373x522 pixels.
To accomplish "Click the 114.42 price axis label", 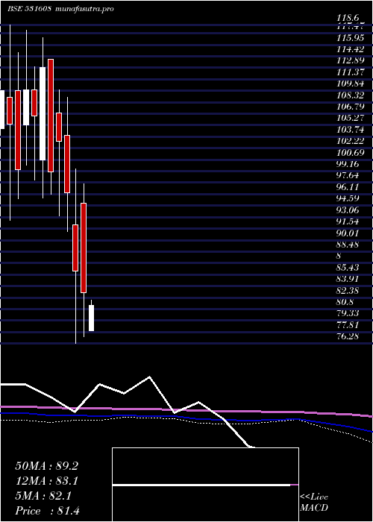I will 351,50.
